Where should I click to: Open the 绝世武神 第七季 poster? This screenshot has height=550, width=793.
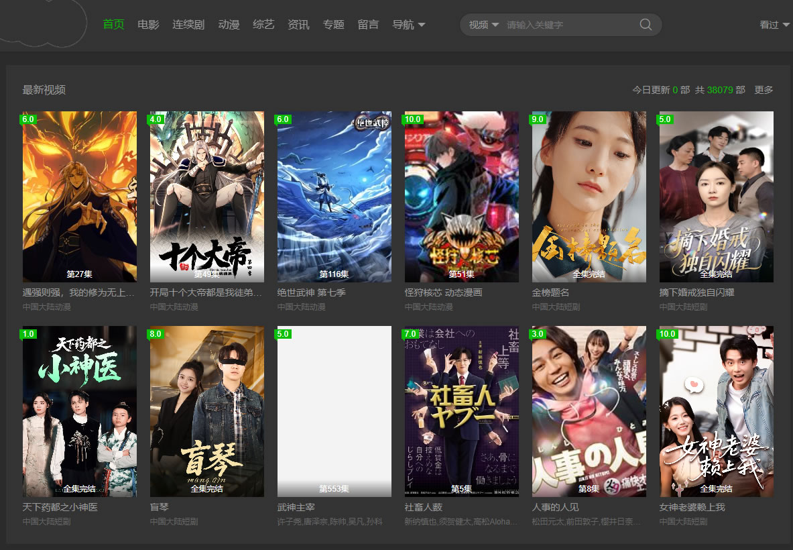point(334,197)
